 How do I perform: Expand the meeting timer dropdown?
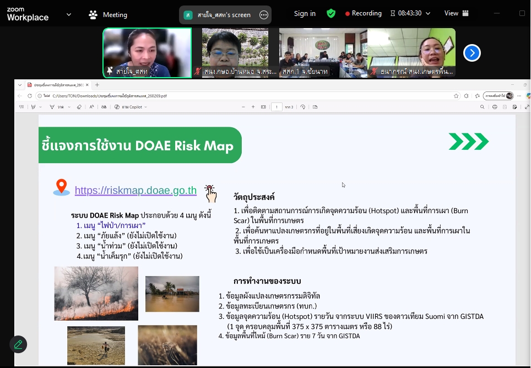pyautogui.click(x=428, y=13)
